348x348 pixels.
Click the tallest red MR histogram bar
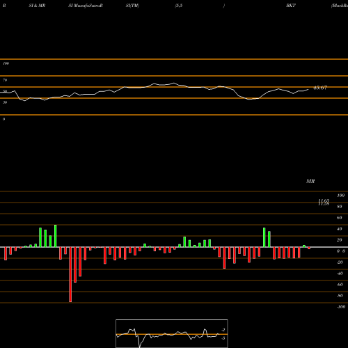pos(70,274)
